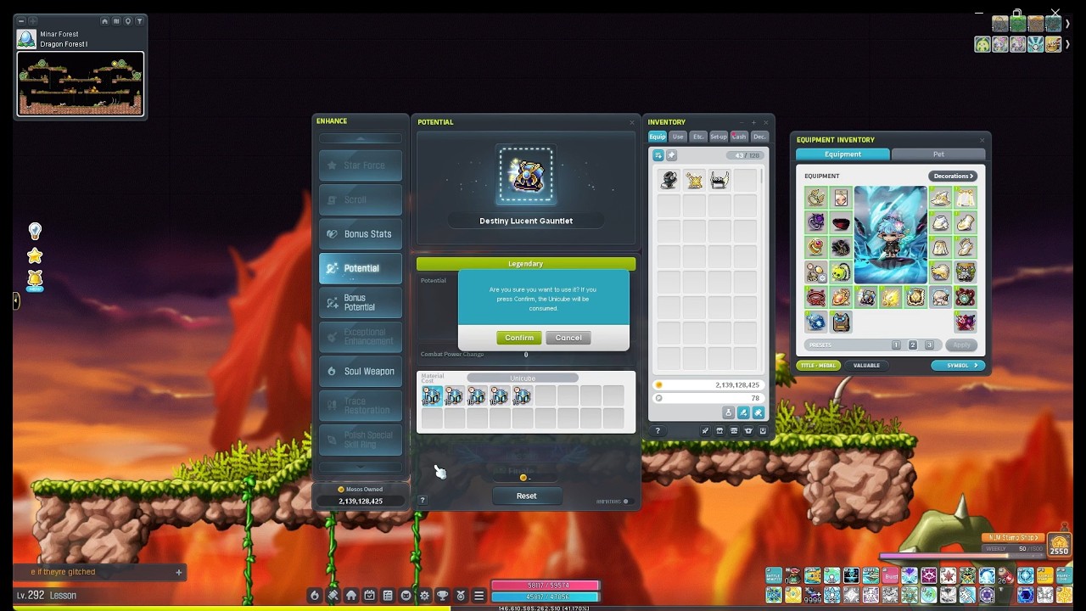Switch to Equip tab in Inventory
1086x611 pixels.
point(658,137)
